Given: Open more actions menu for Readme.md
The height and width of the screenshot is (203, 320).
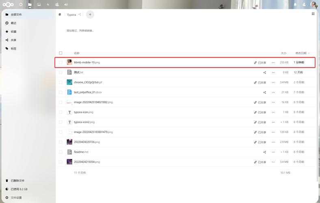Looking at the screenshot, I should coord(273,152).
